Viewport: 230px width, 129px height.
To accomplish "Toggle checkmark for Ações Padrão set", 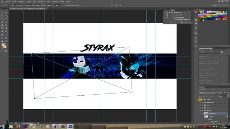I will coord(165,13).
